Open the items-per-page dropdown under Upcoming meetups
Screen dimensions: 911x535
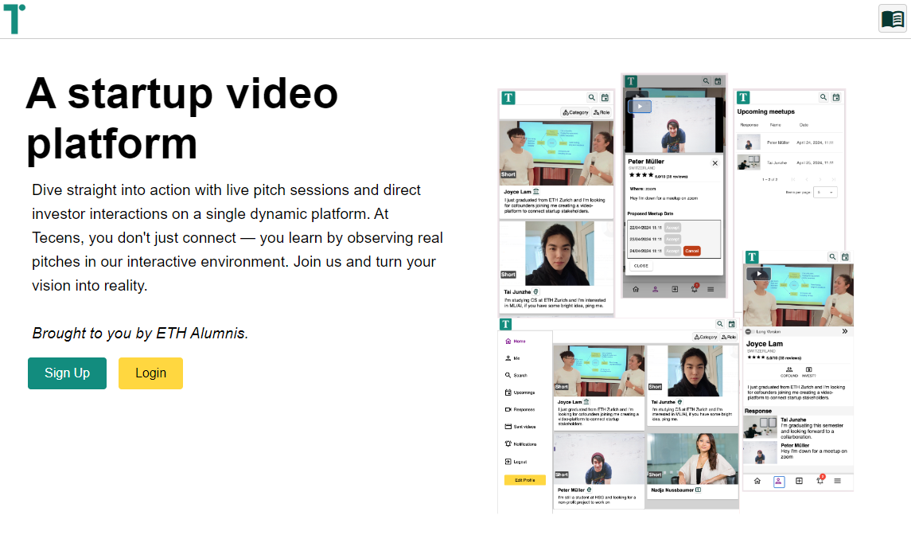click(825, 193)
